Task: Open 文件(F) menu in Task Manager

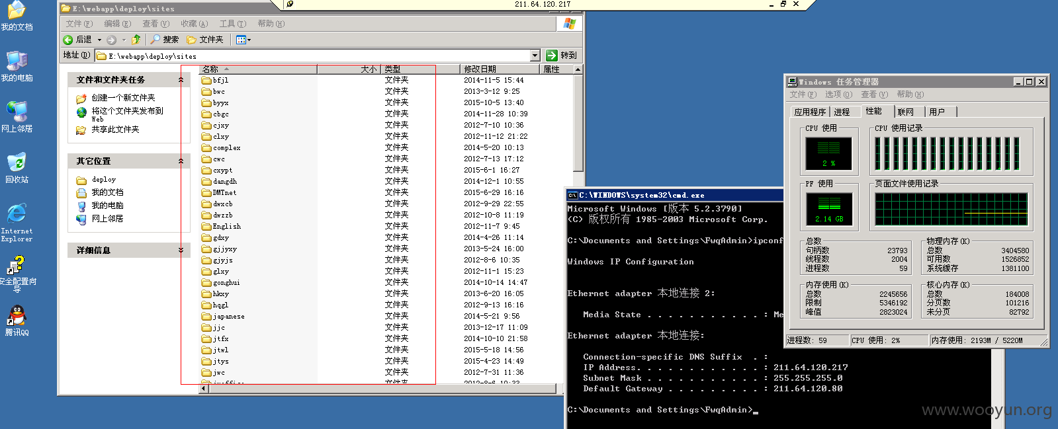Action: [803, 95]
